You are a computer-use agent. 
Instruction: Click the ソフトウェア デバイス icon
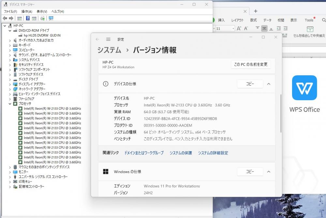point(15,74)
